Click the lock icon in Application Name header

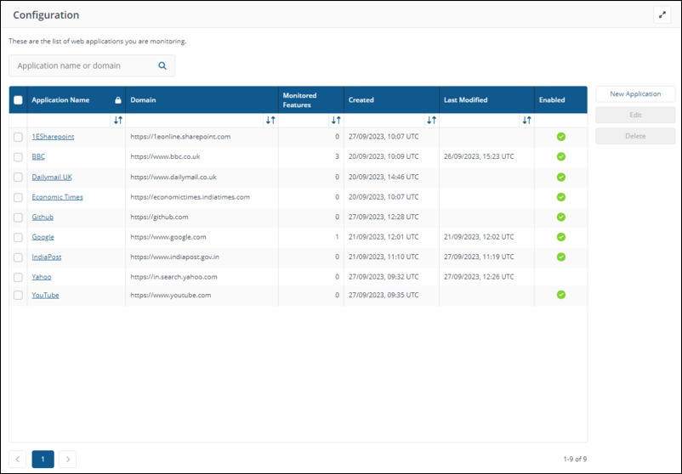[118, 100]
